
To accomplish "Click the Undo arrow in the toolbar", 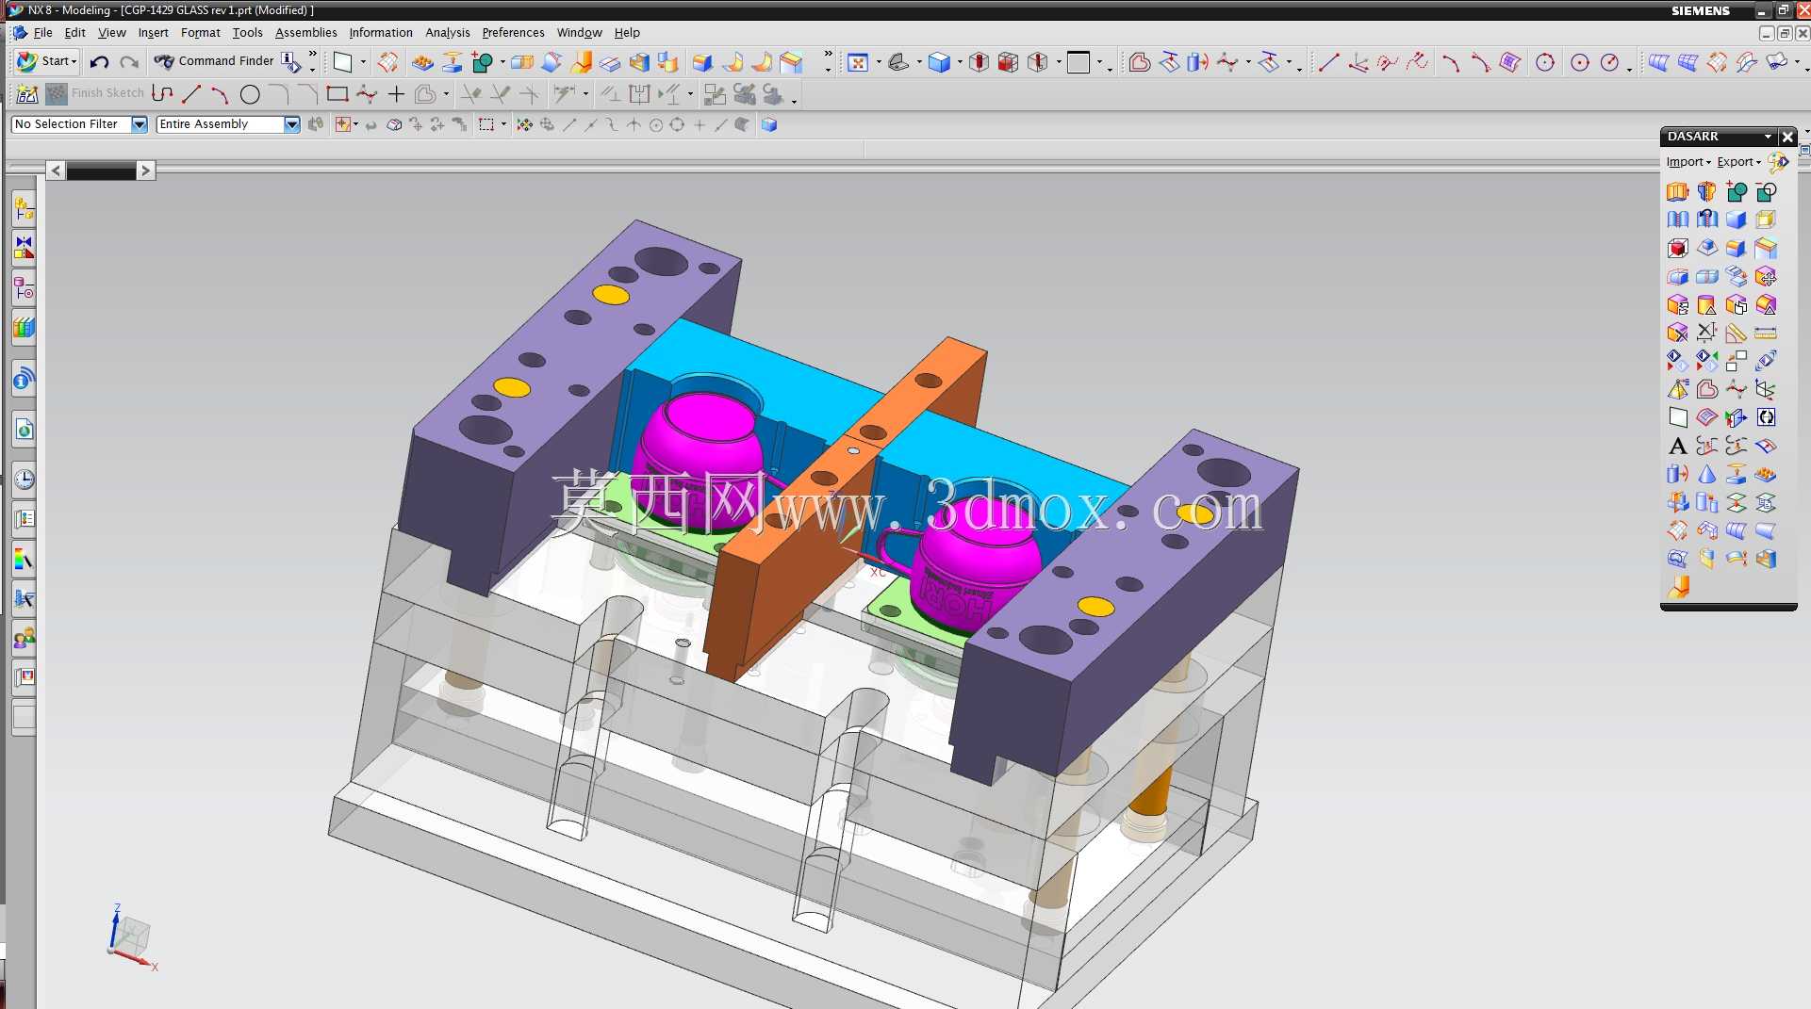I will tap(99, 62).
